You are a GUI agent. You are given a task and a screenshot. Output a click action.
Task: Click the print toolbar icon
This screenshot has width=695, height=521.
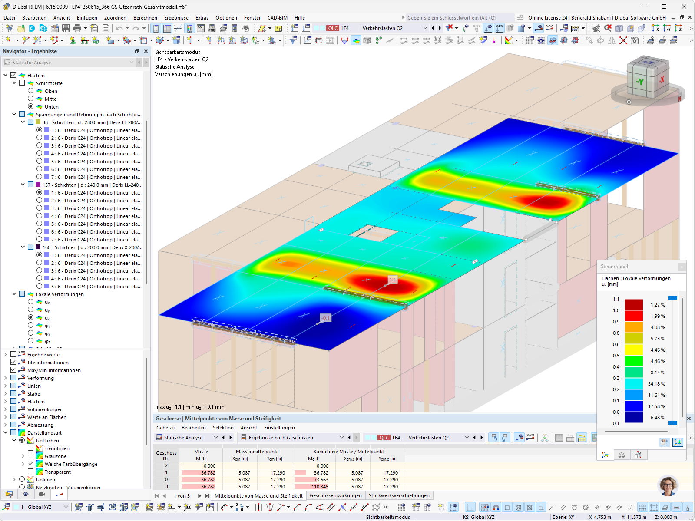pos(77,28)
